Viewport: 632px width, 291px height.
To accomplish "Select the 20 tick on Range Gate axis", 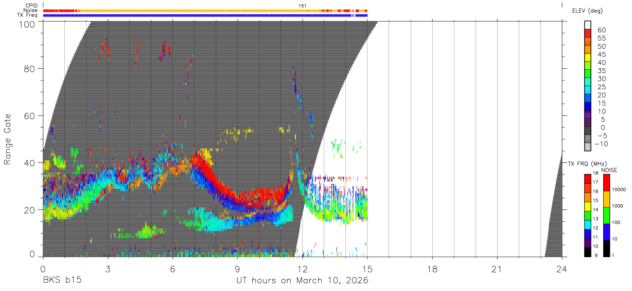I will pyautogui.click(x=29, y=210).
